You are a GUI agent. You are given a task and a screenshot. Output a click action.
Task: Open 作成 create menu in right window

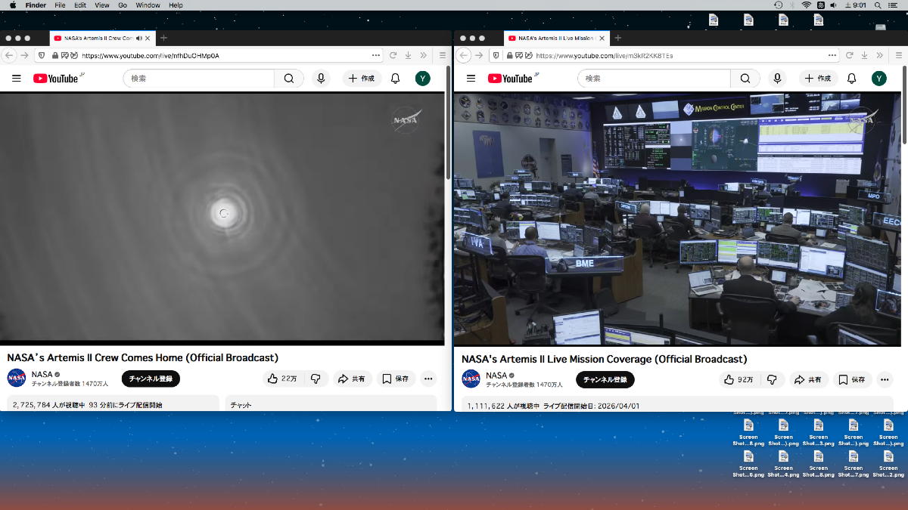click(818, 79)
